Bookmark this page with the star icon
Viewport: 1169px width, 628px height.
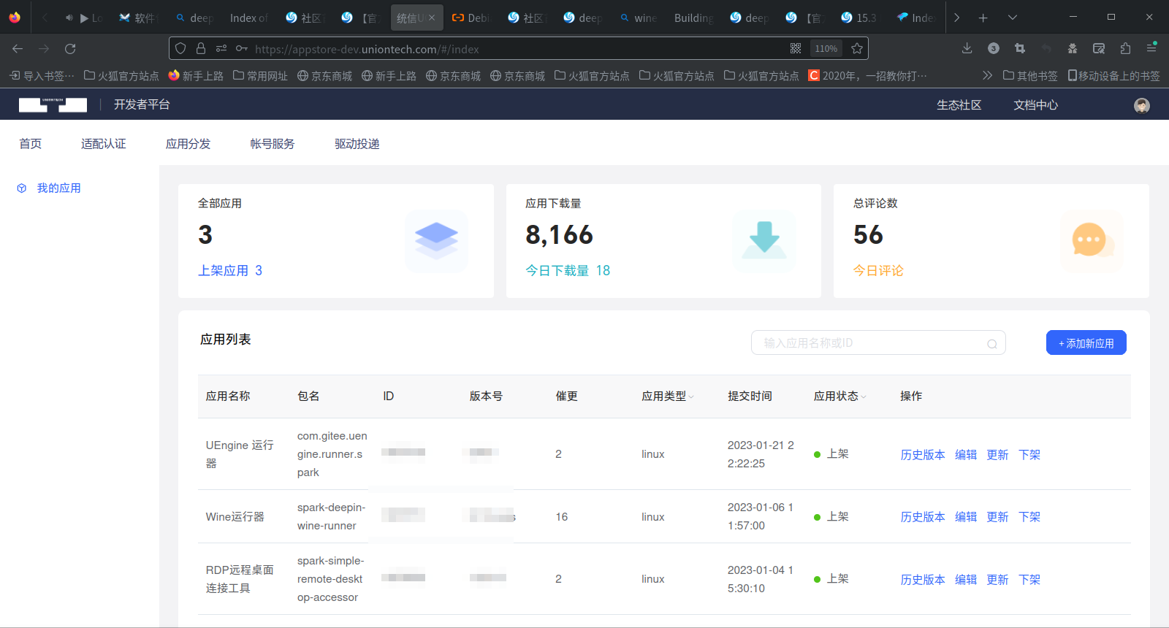point(857,49)
